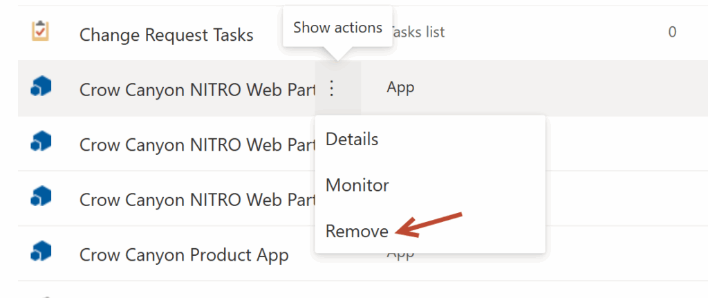Click the item count 0 for Change Request Tasks
Image resolution: width=708 pixels, height=298 pixels.
click(672, 32)
